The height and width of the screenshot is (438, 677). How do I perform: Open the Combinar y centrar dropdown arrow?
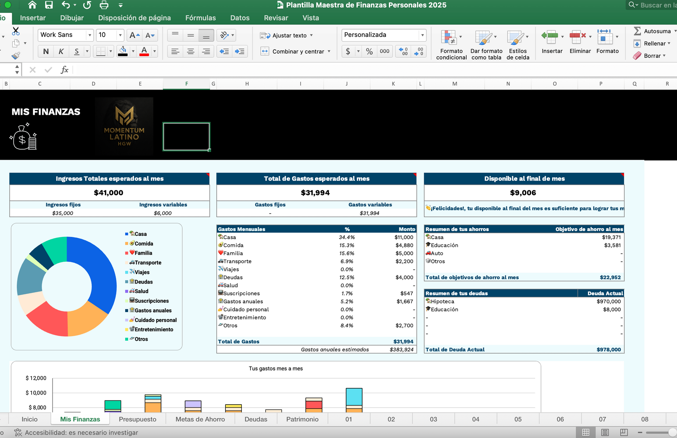[x=329, y=51]
